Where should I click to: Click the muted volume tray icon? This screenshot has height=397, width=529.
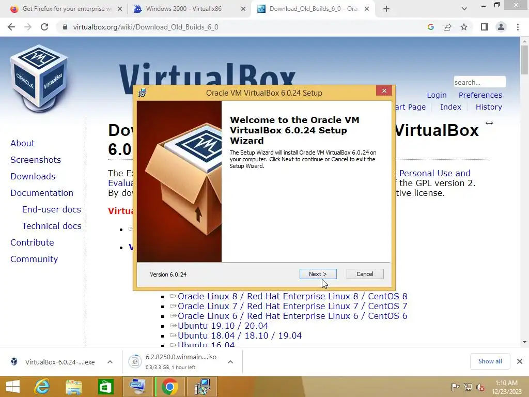point(480,387)
